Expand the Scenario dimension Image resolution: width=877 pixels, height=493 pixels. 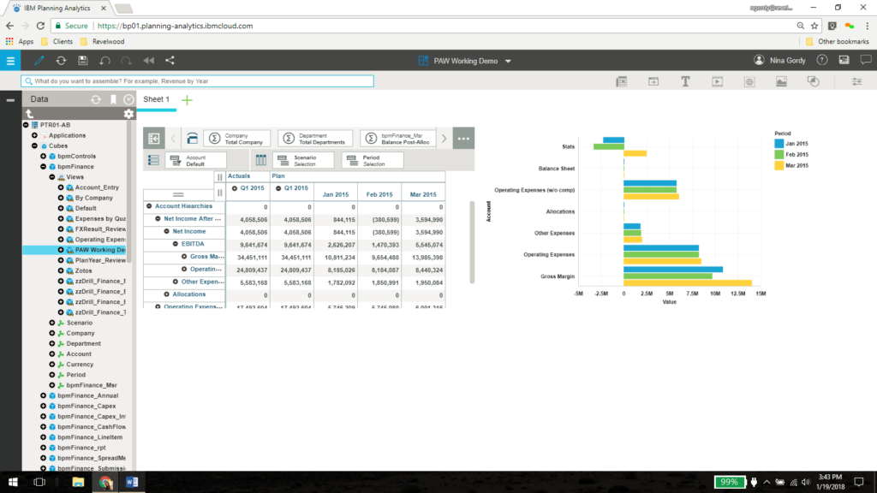point(52,323)
